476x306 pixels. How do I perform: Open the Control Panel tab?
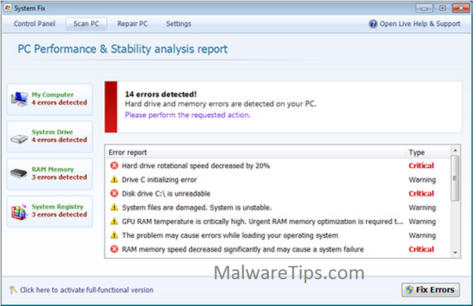[35, 24]
